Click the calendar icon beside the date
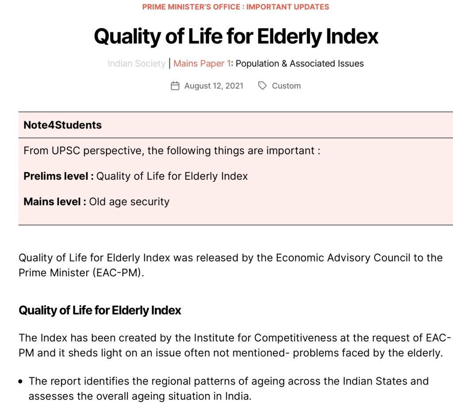Viewport: 453px width, 404px height. pos(175,86)
